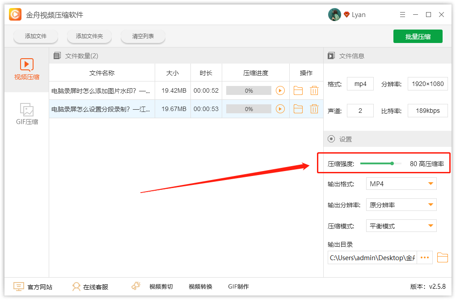The height and width of the screenshot is (300, 456).
Task: Click the 文件数量 list icon
Action: 57,56
